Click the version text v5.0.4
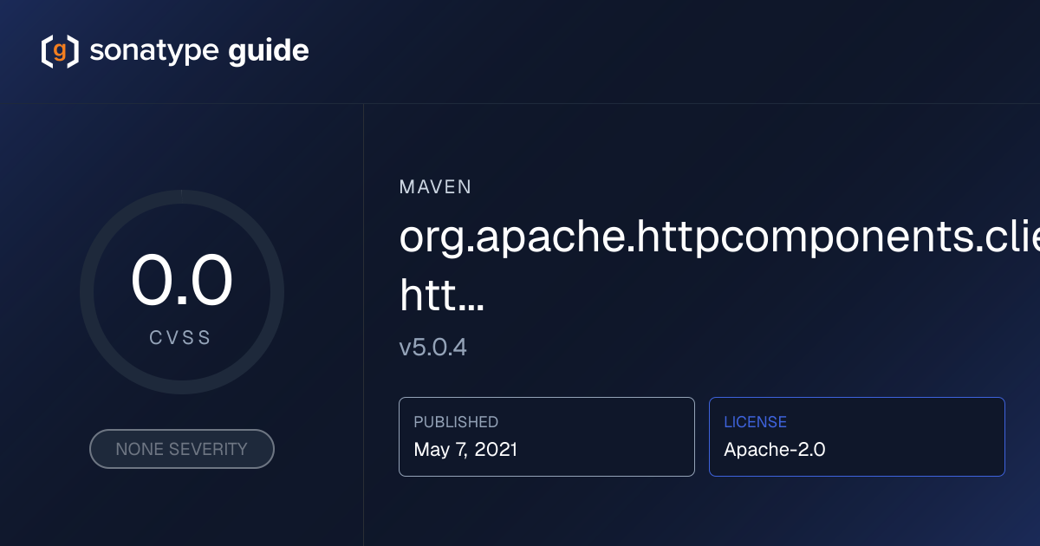Image resolution: width=1040 pixels, height=546 pixels. tap(433, 348)
